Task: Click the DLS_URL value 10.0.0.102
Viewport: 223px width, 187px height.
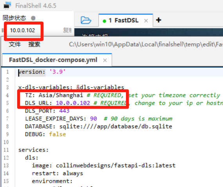Action: pos(73,103)
